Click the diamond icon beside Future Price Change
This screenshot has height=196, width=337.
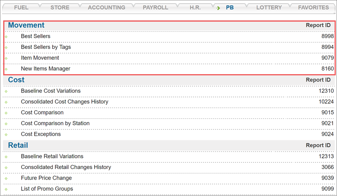[6, 179]
